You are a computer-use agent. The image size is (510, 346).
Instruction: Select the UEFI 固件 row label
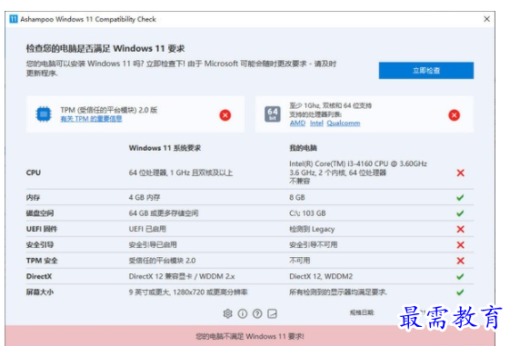42,230
